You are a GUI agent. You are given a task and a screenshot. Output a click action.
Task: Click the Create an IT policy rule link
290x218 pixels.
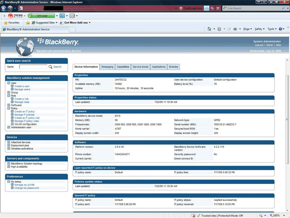click(x=27, y=118)
